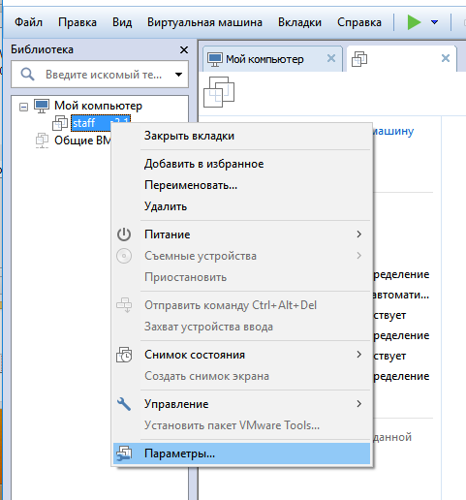
Task: Open the Файл menu
Action: (x=28, y=22)
